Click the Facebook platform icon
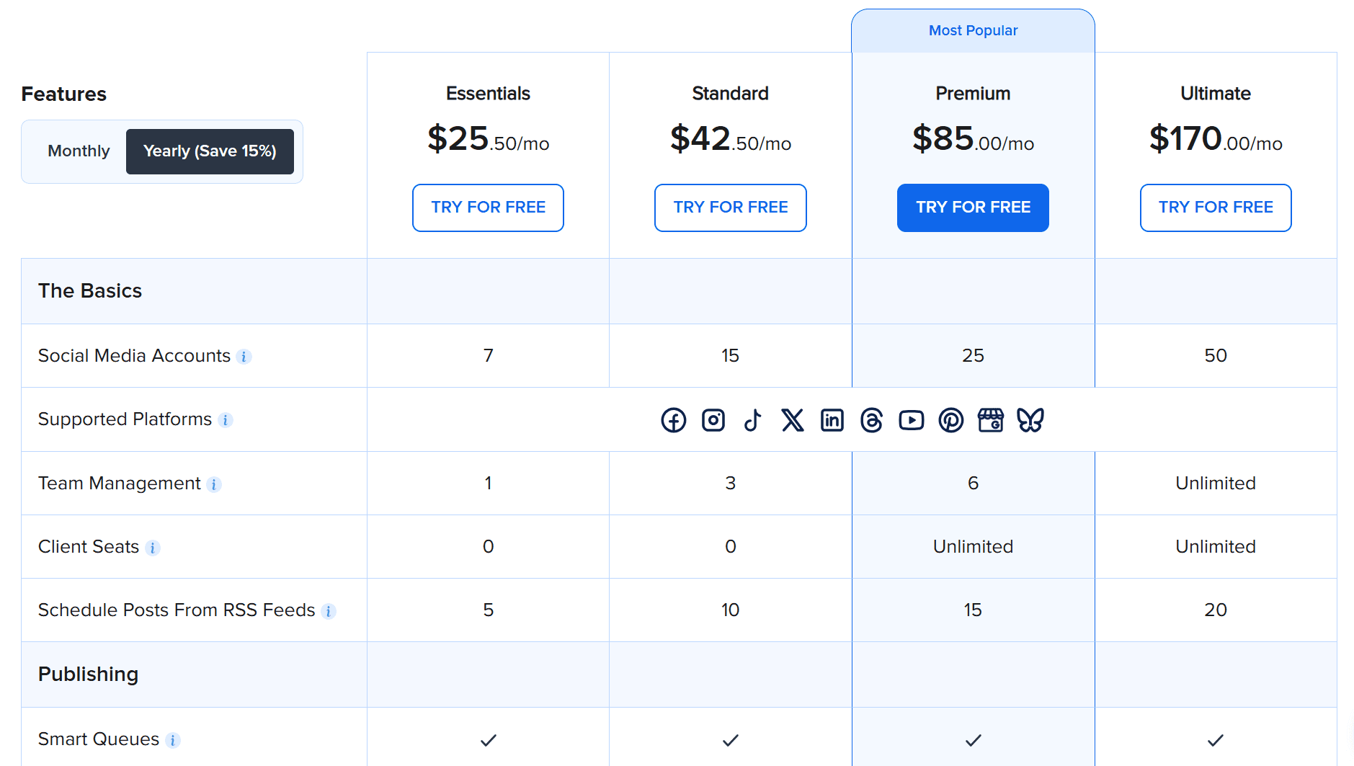Image resolution: width=1354 pixels, height=766 pixels. pos(673,420)
